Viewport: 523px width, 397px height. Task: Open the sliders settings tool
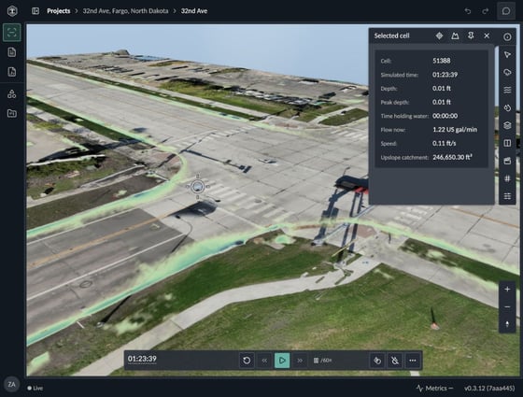point(507,196)
